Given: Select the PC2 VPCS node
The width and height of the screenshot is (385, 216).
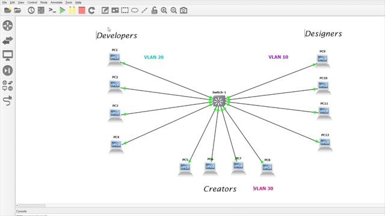Looking at the screenshot, I should [115, 86].
